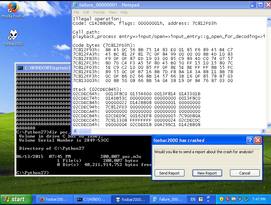Open Notepad View menu
Image resolution: width=271 pixels, height=205 pixels.
[113, 12]
